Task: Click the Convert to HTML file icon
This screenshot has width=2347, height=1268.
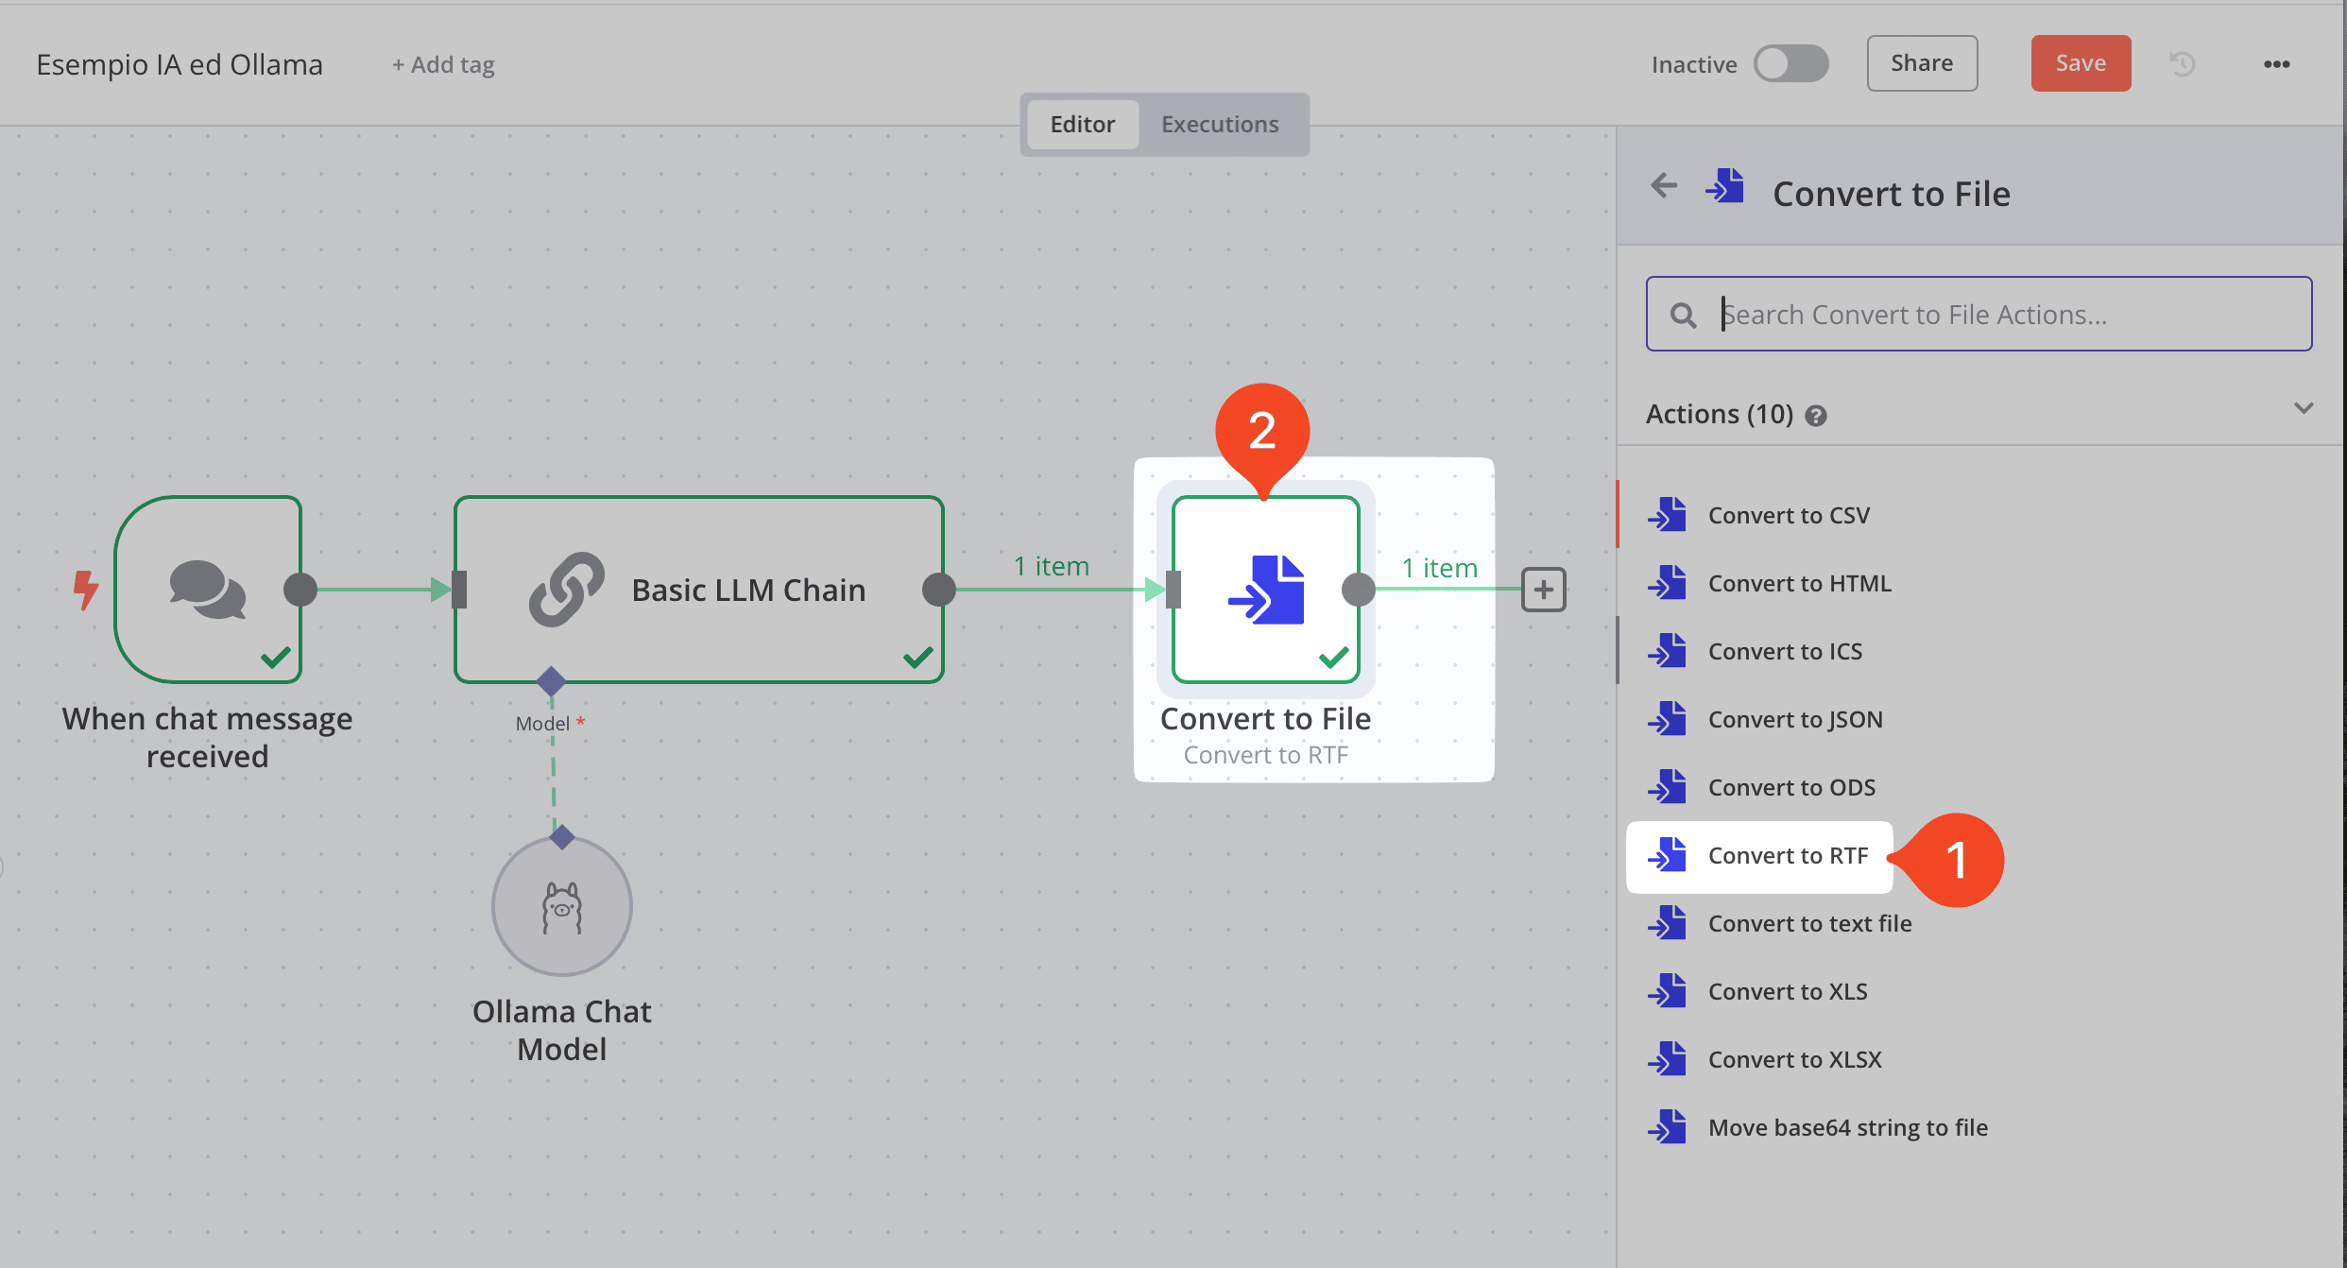Action: 1668,583
